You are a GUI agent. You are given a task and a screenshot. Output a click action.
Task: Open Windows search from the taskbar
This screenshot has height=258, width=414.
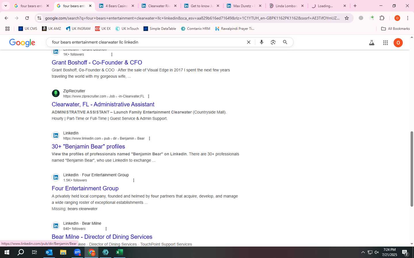[x=21, y=252]
